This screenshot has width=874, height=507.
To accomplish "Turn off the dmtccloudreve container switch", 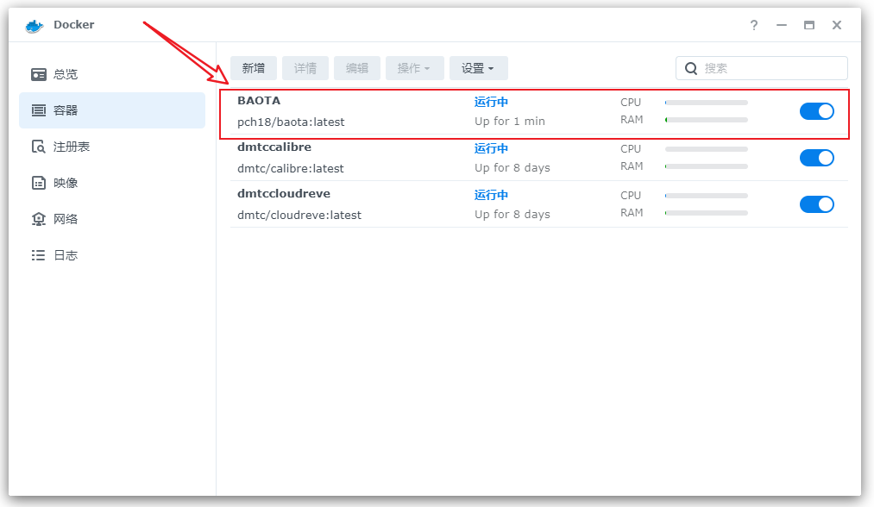I will 816,204.
